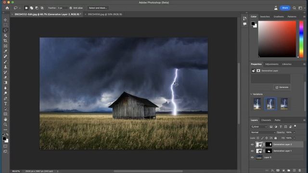Toggle lock image pixels brush icon
The width and height of the screenshot is (308, 173).
(x=262, y=138)
